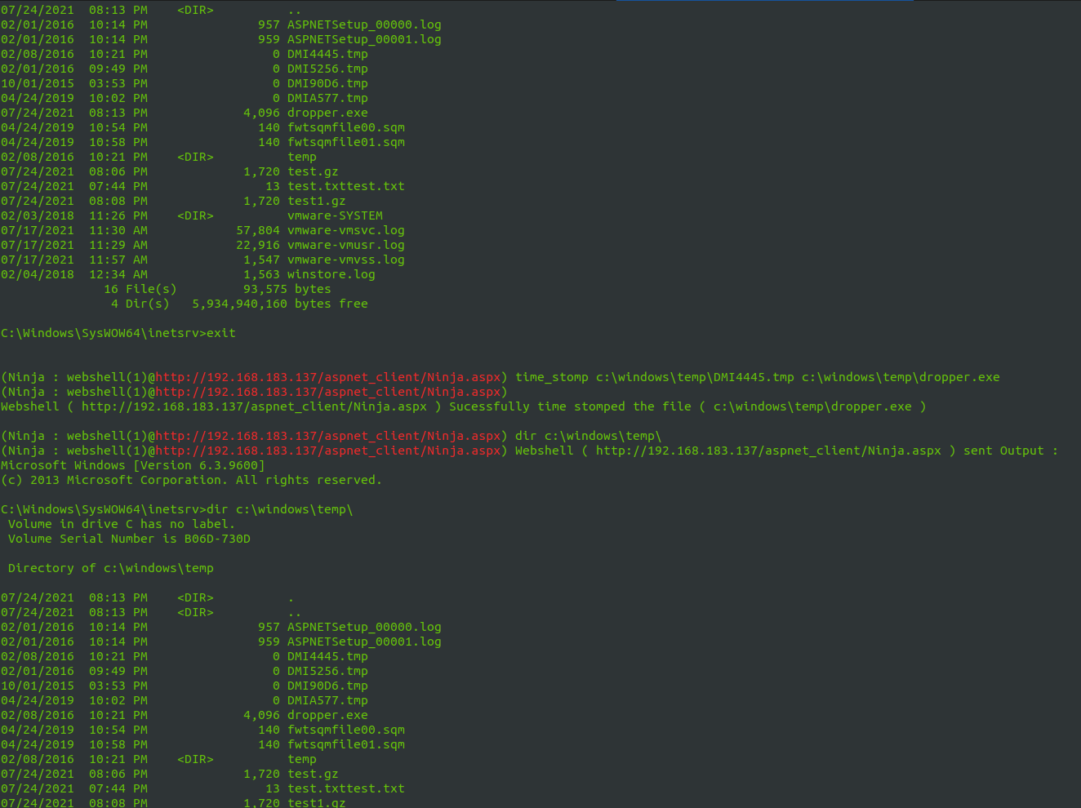This screenshot has height=808, width=1081.
Task: Click the "16 File(s)" summary text
Action: (x=140, y=289)
